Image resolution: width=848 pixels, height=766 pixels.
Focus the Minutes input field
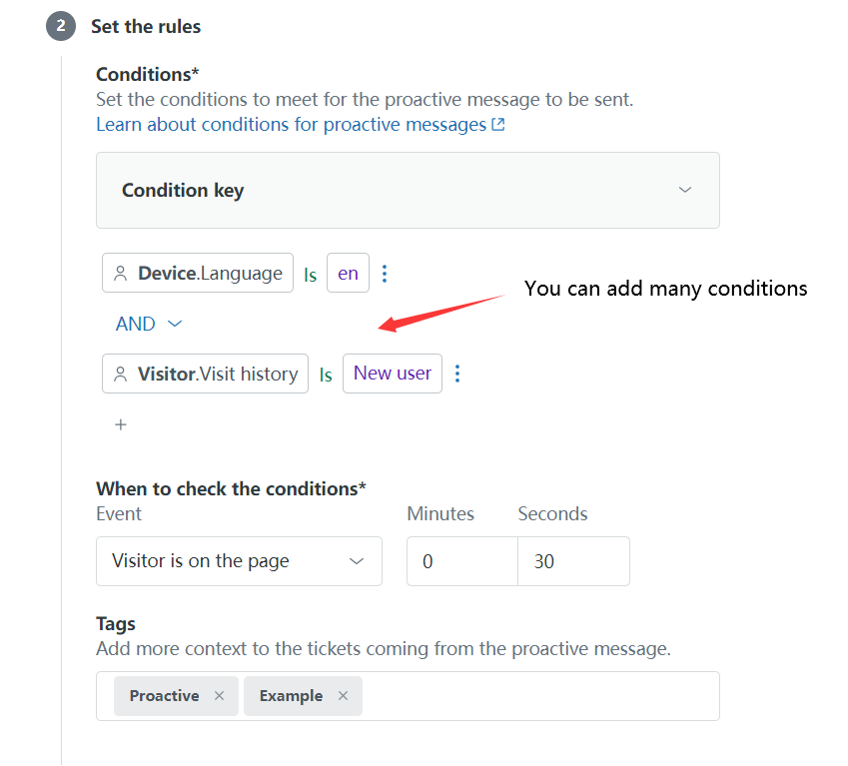coord(462,561)
